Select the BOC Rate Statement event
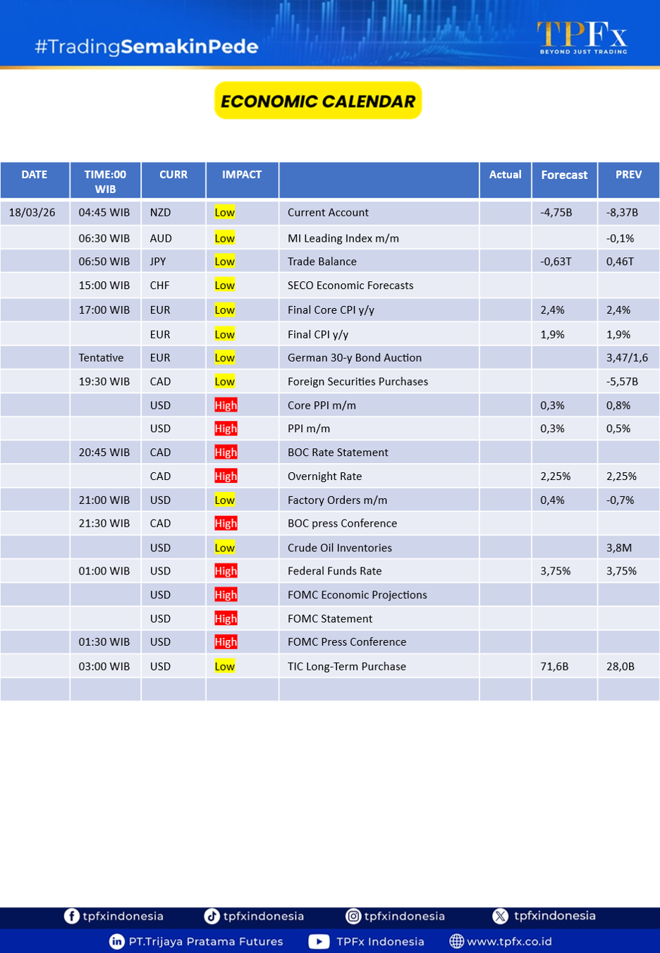This screenshot has height=953, width=660. (x=338, y=453)
